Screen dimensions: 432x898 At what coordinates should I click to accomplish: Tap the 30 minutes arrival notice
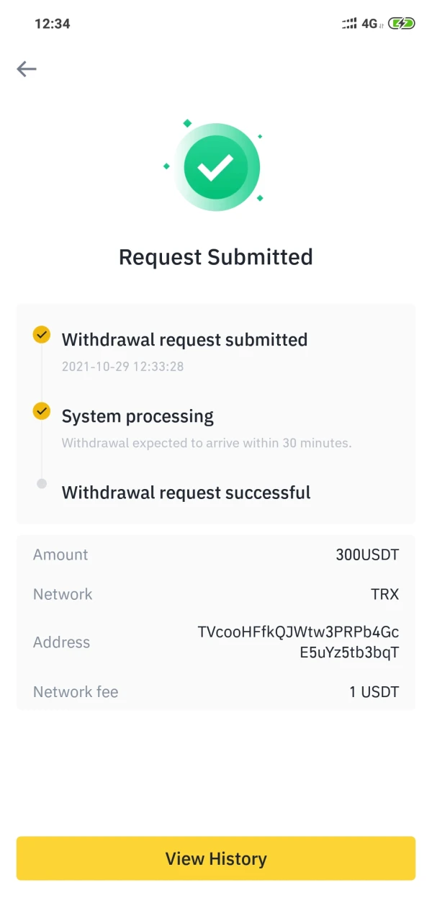(x=207, y=443)
